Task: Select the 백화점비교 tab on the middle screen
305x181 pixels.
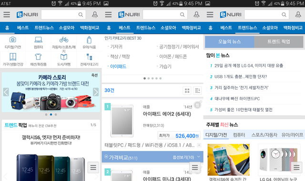Action: [x=191, y=28]
